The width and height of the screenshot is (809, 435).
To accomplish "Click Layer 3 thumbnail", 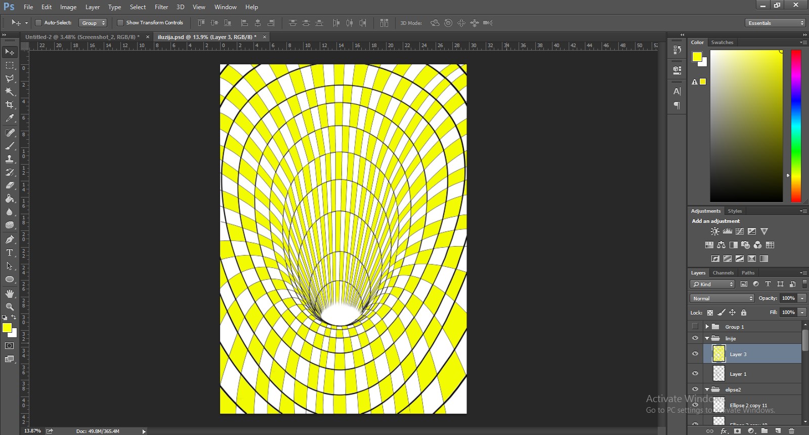I will (x=719, y=353).
